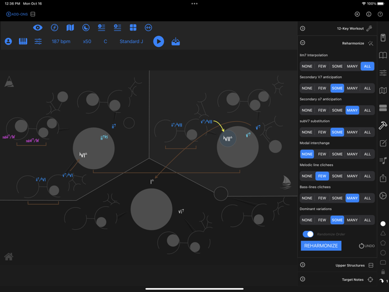Click the UNDO button
Image resolution: width=389 pixels, height=292 pixels.
click(x=367, y=246)
